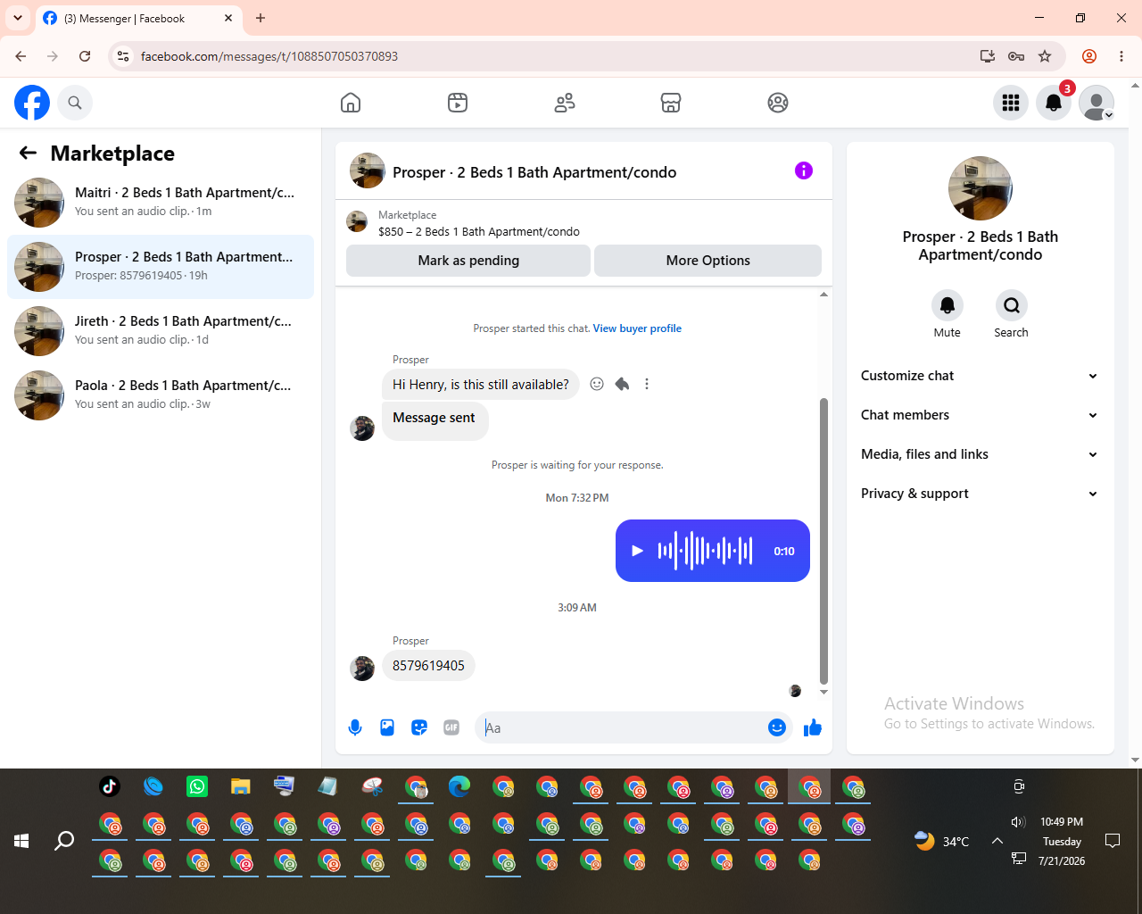
Task: Click the chat messages scrollbar
Action: (x=823, y=540)
